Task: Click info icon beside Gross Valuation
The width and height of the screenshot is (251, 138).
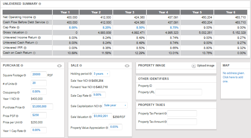Action: [x=26, y=33]
